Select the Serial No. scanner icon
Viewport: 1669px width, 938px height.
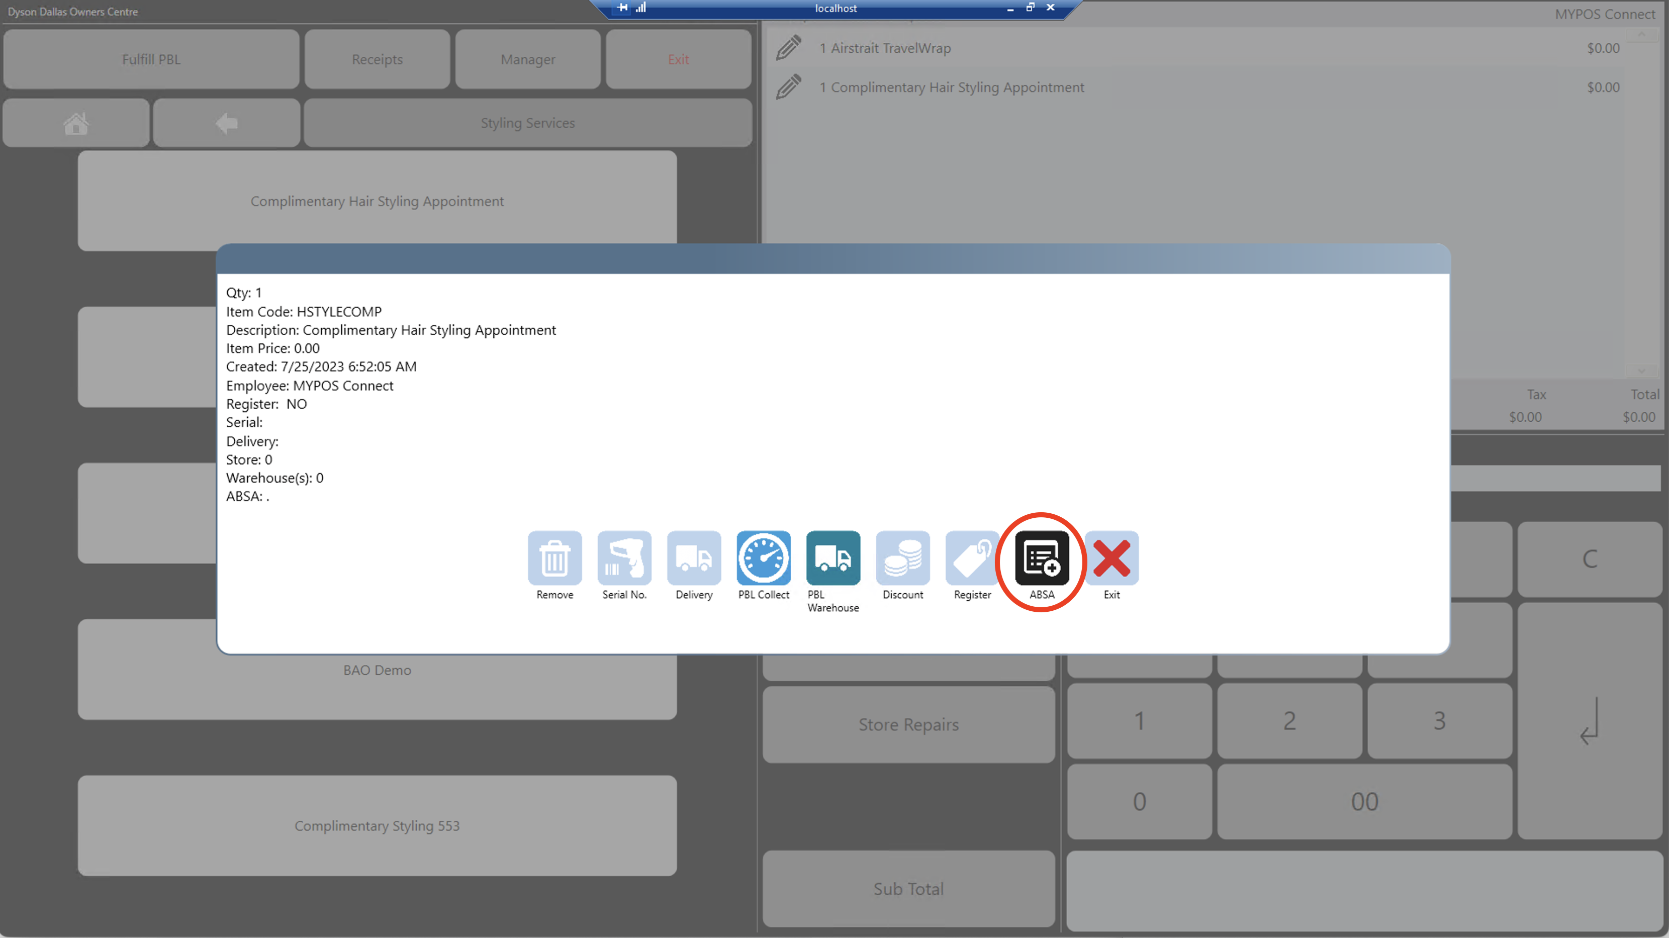(x=624, y=558)
